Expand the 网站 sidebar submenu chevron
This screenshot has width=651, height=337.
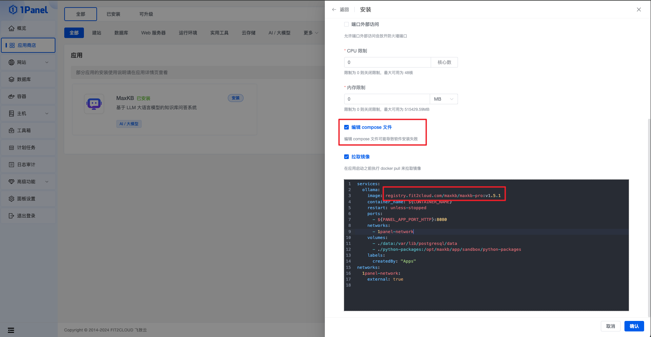click(x=47, y=62)
